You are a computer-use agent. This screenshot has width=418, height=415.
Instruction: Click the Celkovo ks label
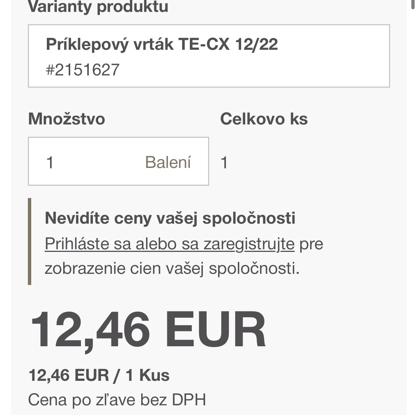pos(264,119)
